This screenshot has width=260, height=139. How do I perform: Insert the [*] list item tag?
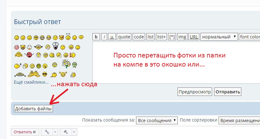tap(172, 37)
